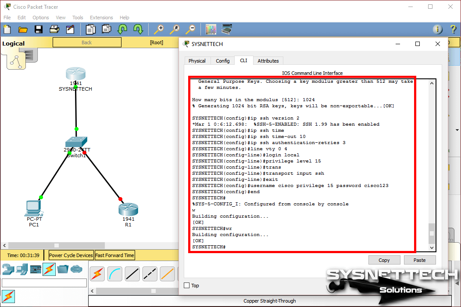This screenshot has width=461, height=307.
Task: Choose the console cable (light blue curve)
Action: coord(115,274)
